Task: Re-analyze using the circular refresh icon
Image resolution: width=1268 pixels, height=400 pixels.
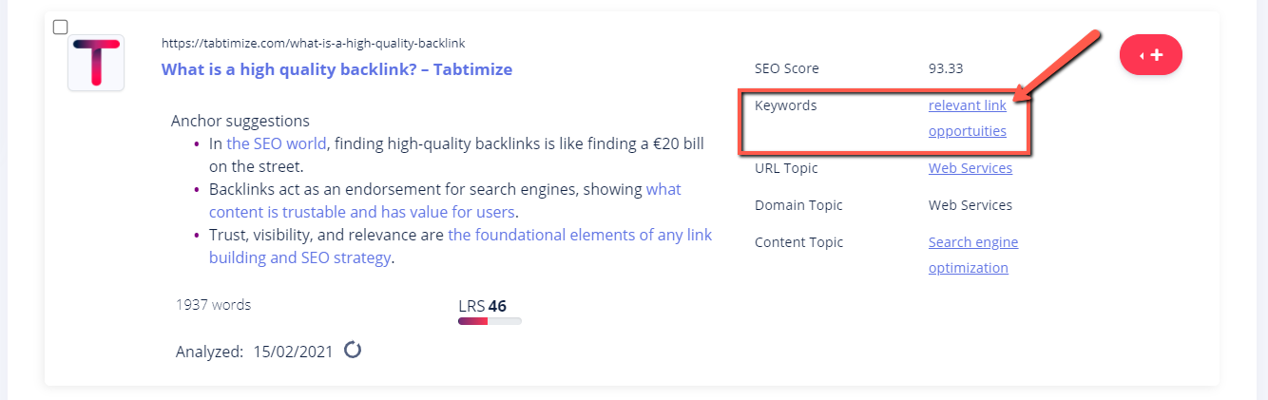Action: point(353,350)
